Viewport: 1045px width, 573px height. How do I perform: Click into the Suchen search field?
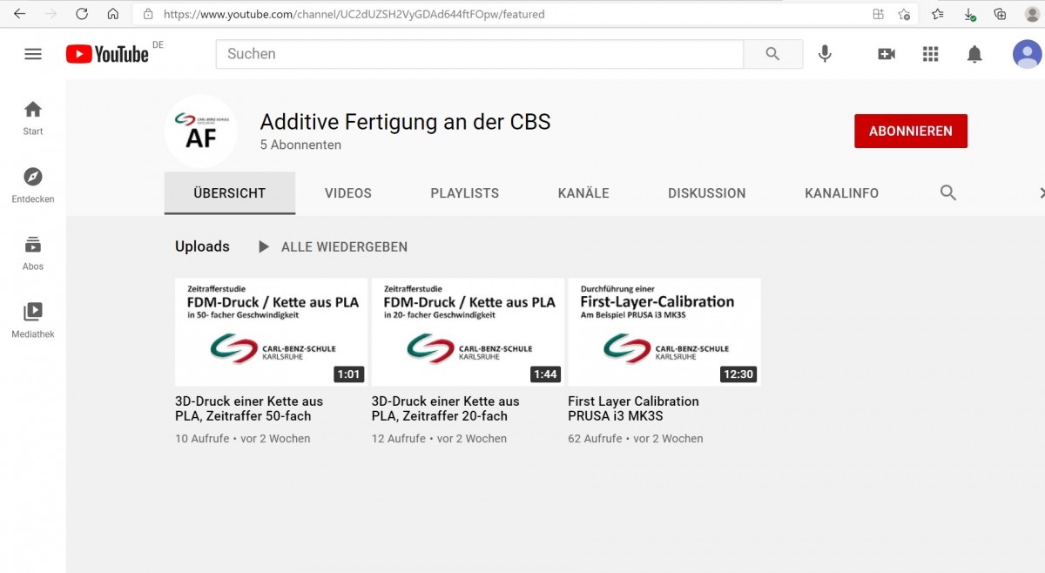pos(479,54)
